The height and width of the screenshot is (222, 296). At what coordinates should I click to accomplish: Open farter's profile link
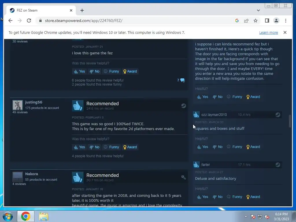click(x=206, y=165)
